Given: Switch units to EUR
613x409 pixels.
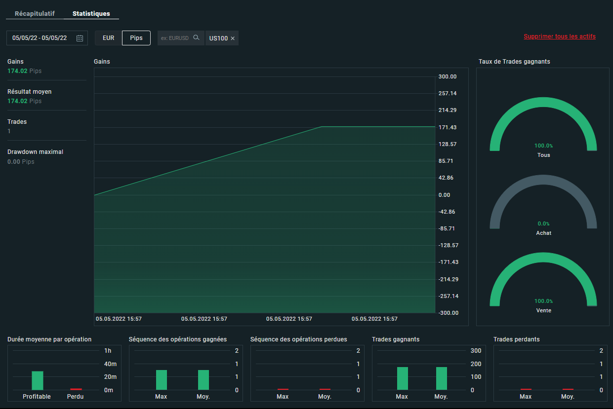Looking at the screenshot, I should click(108, 38).
